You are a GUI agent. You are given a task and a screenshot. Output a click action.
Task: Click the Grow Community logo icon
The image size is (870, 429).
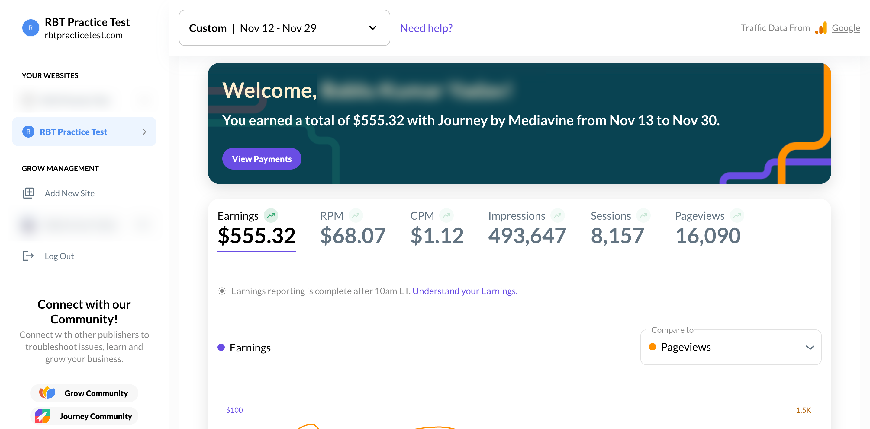(x=47, y=393)
